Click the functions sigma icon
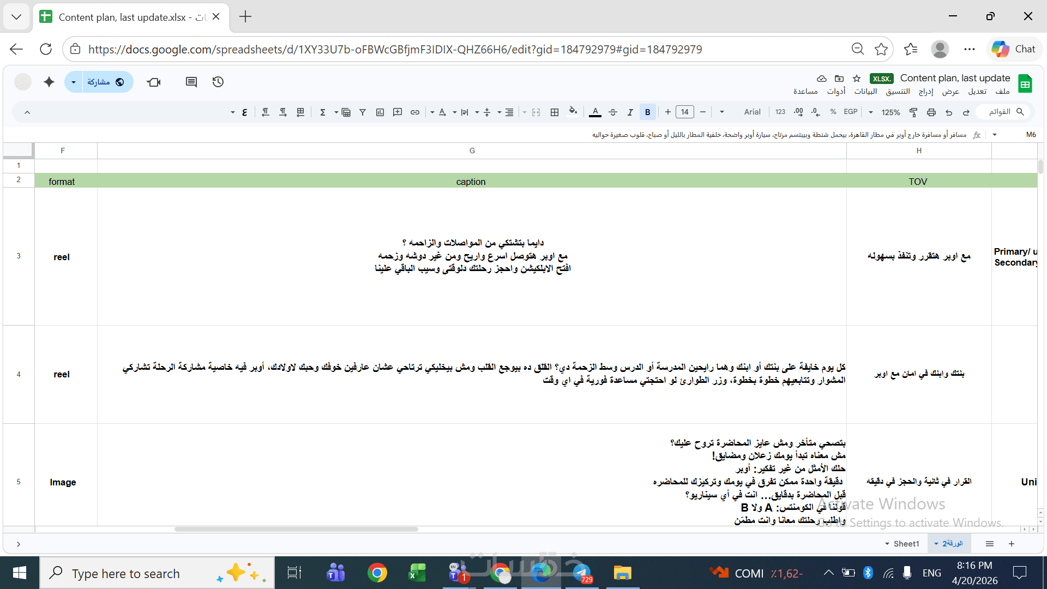 pyautogui.click(x=323, y=112)
